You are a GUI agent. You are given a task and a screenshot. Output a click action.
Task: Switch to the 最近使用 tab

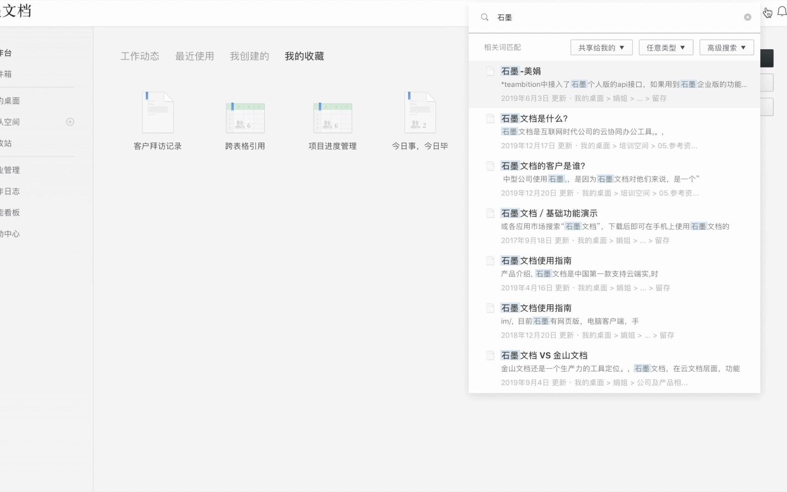194,56
